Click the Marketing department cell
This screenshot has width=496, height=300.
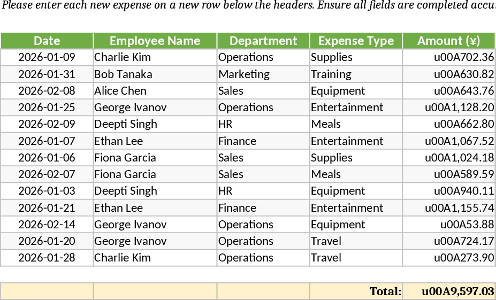pos(263,74)
